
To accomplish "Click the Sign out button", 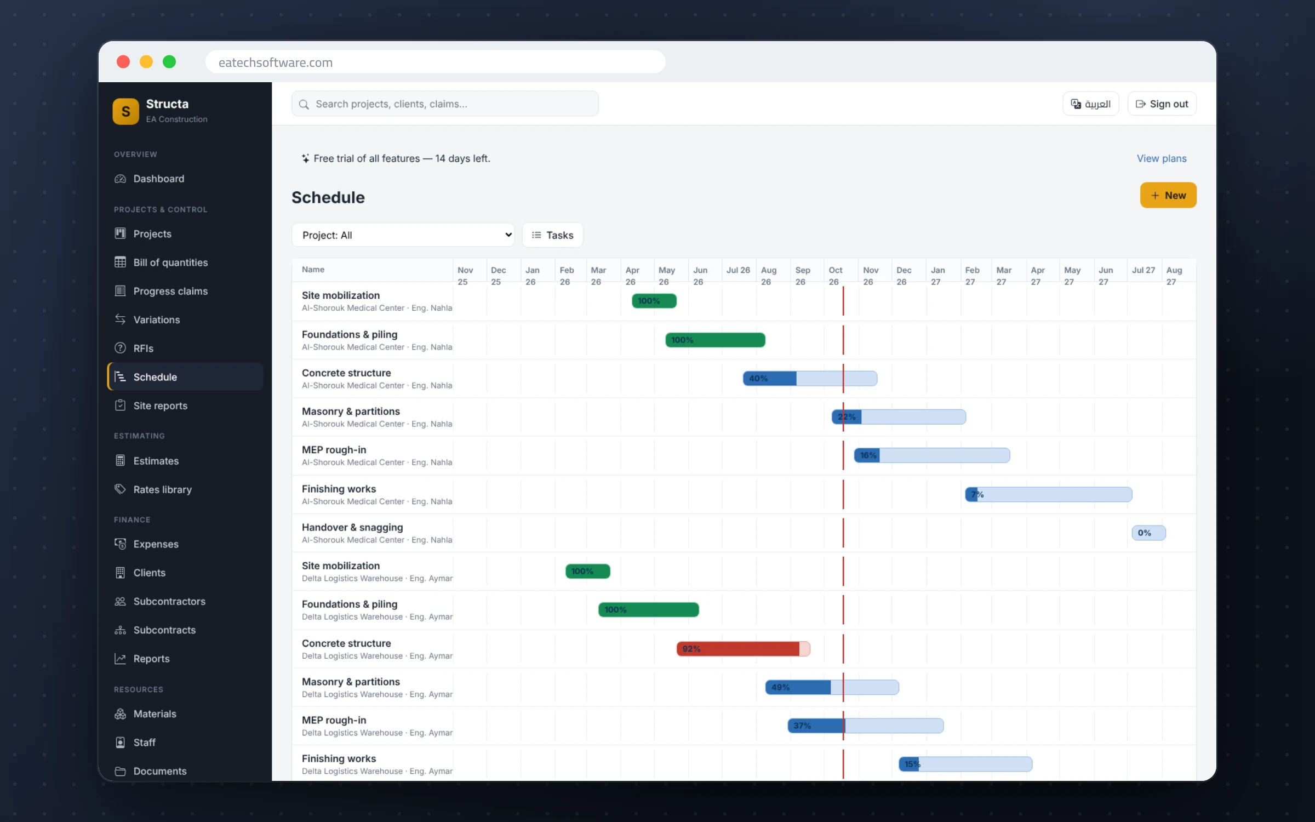I will click(1162, 104).
